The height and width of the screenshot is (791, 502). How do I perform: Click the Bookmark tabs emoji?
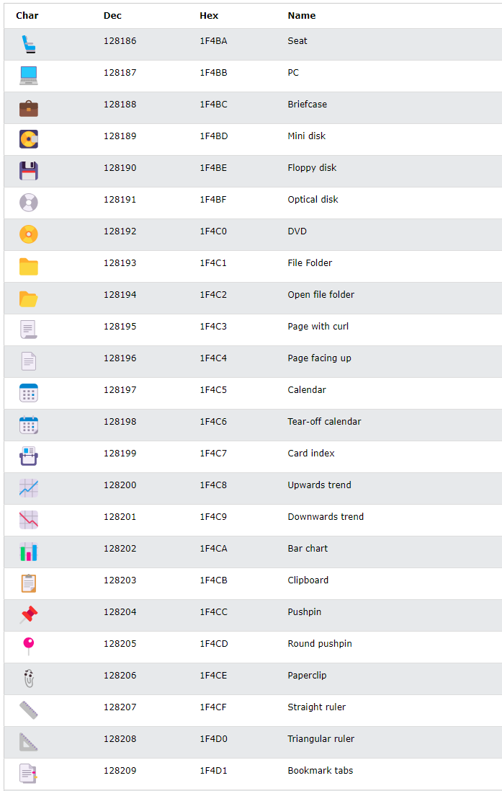29,774
